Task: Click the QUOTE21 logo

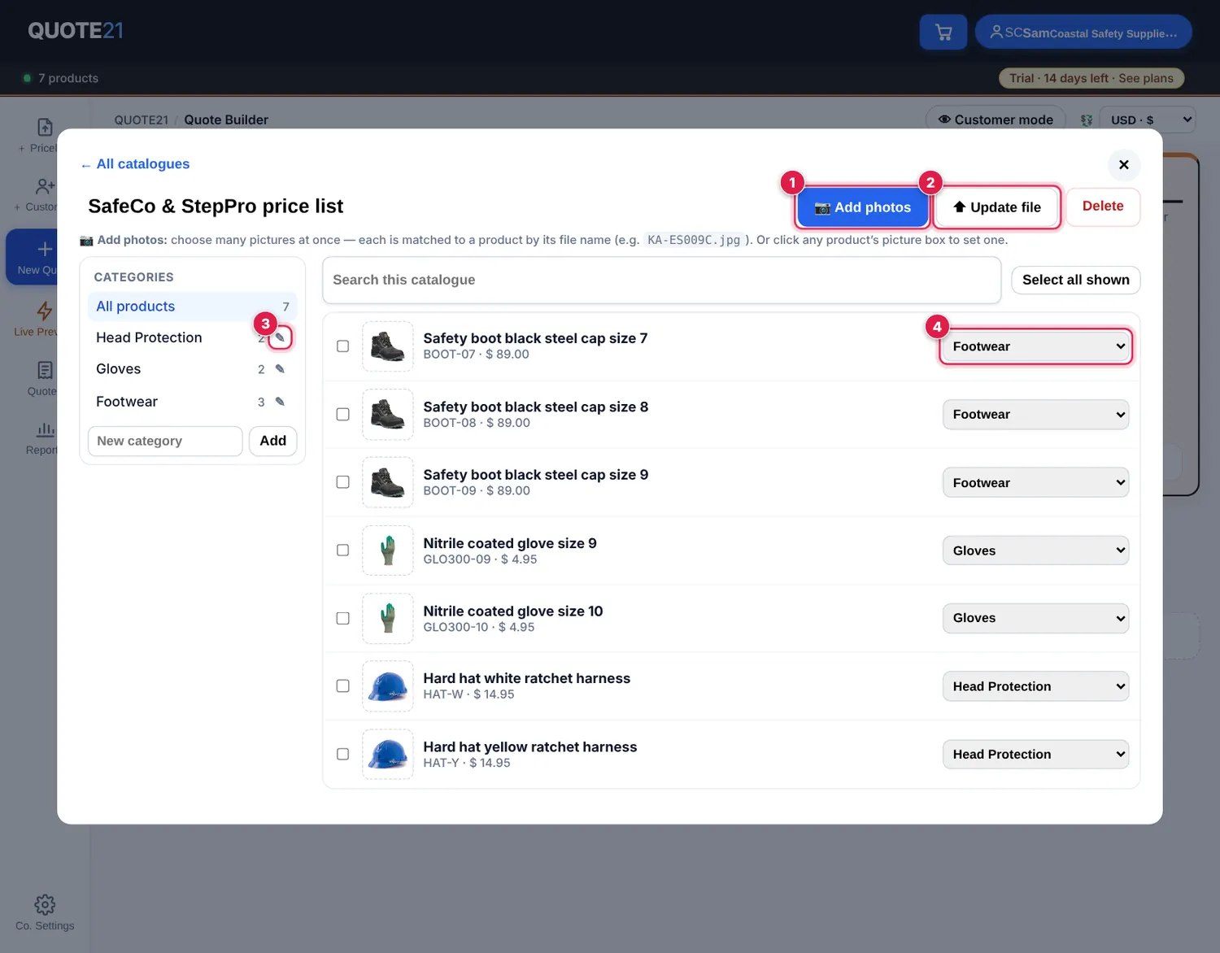Action: pos(76,31)
